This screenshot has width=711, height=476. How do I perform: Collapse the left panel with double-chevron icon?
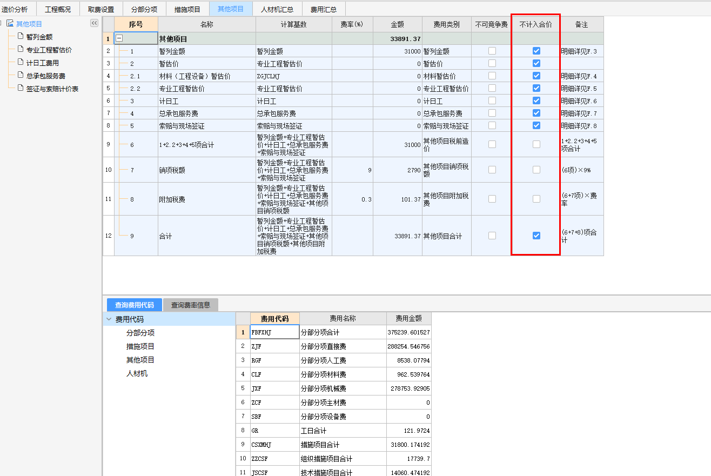94,23
